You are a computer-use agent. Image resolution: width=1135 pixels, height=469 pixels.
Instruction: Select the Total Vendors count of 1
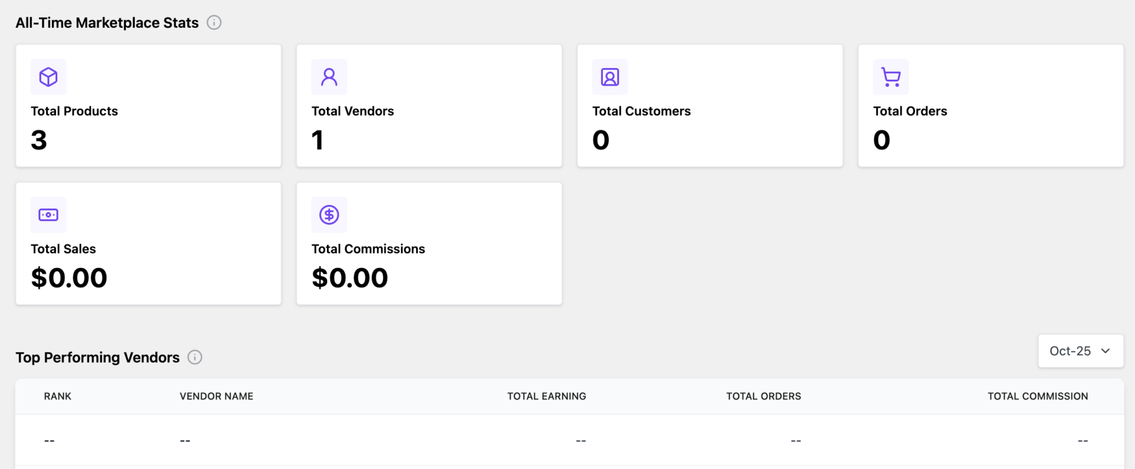pyautogui.click(x=317, y=140)
